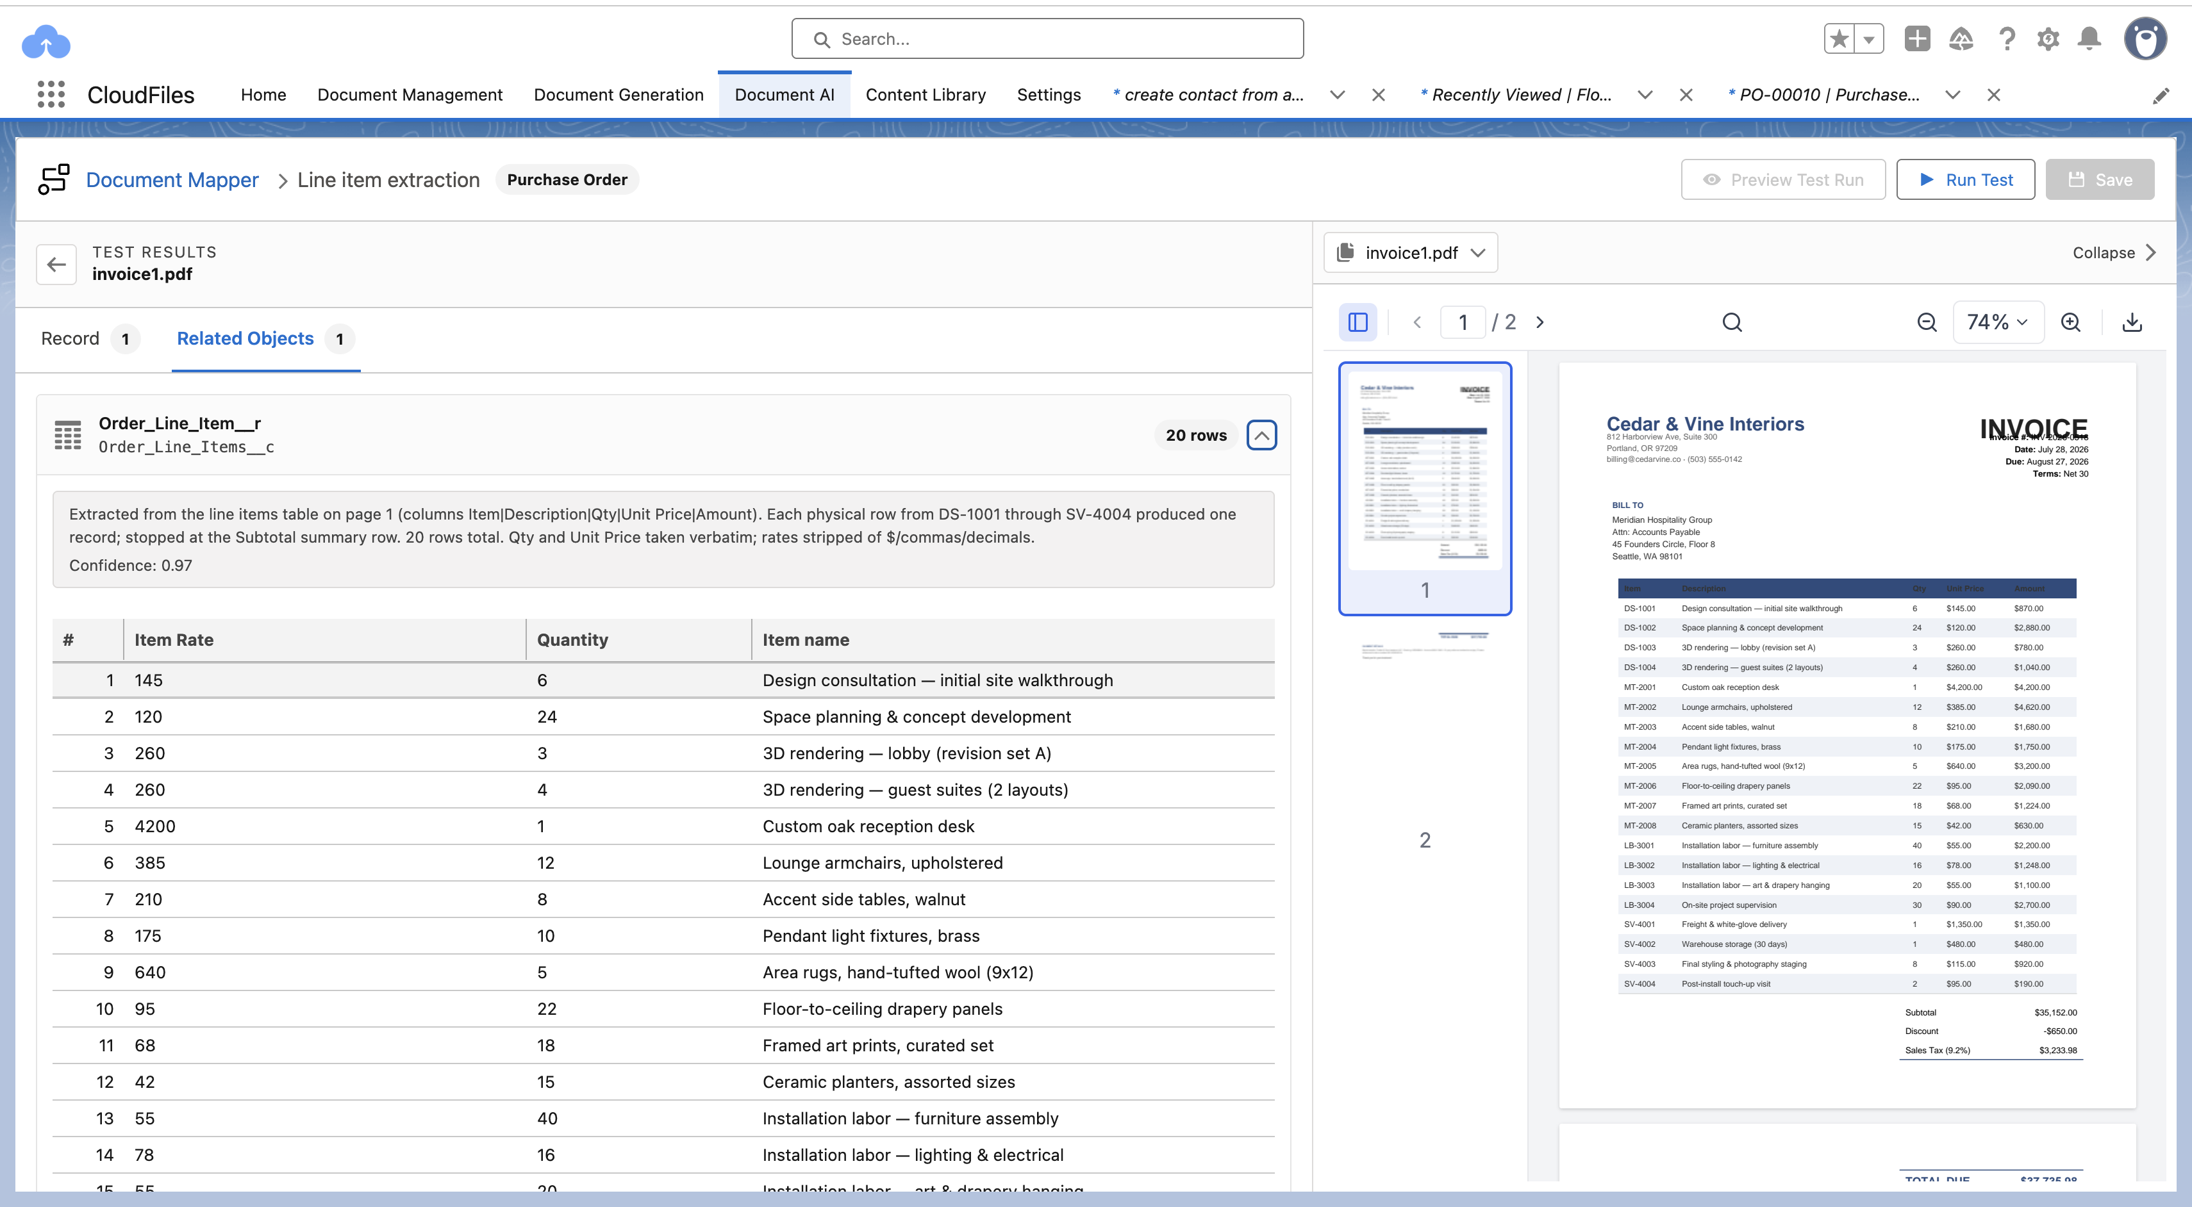Viewport: 2192px width, 1207px height.
Task: Focus the global Search field
Action: point(1047,39)
